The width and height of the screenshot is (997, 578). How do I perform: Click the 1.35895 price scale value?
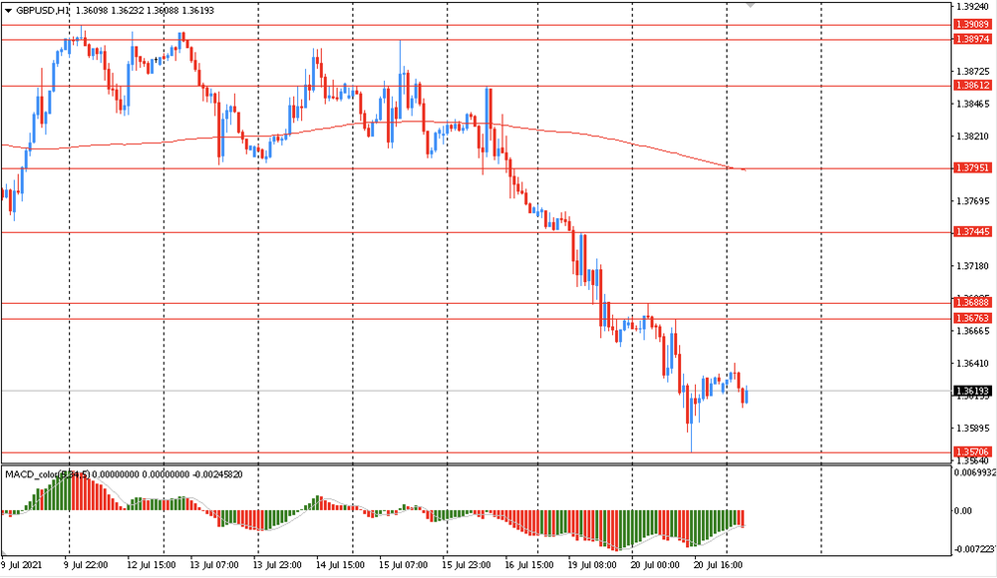973,428
